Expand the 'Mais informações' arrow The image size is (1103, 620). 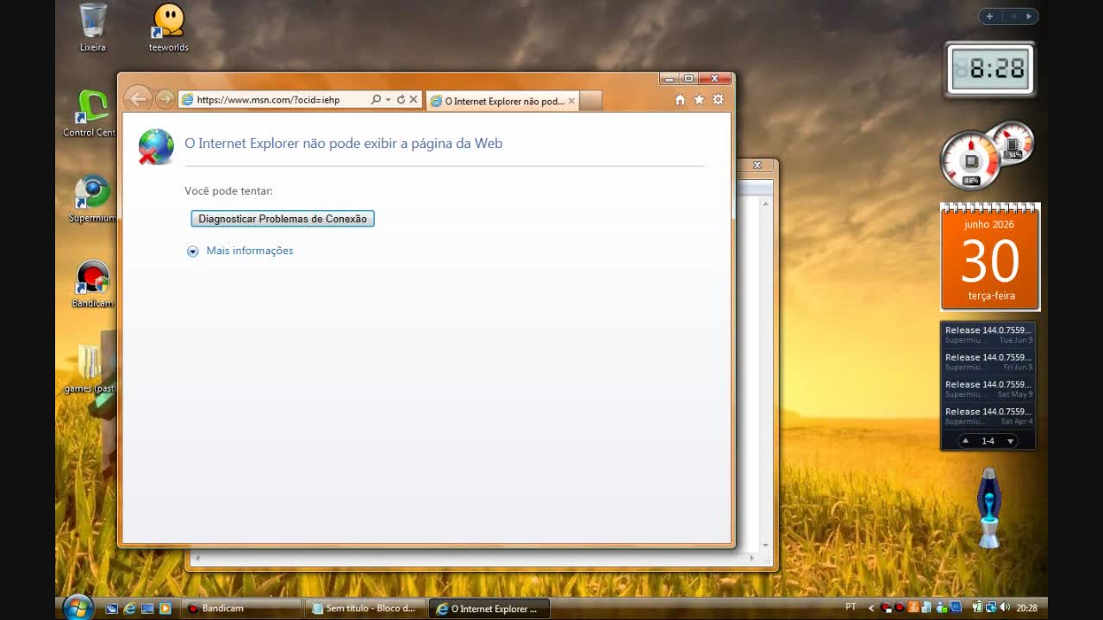click(x=193, y=251)
